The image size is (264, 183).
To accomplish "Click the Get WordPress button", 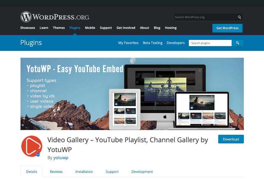I will [x=227, y=28].
